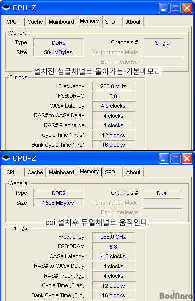Image resolution: width=195 pixels, height=301 pixels.
Task: Select the Mainboard tab in the bottom window
Action: coord(61,172)
